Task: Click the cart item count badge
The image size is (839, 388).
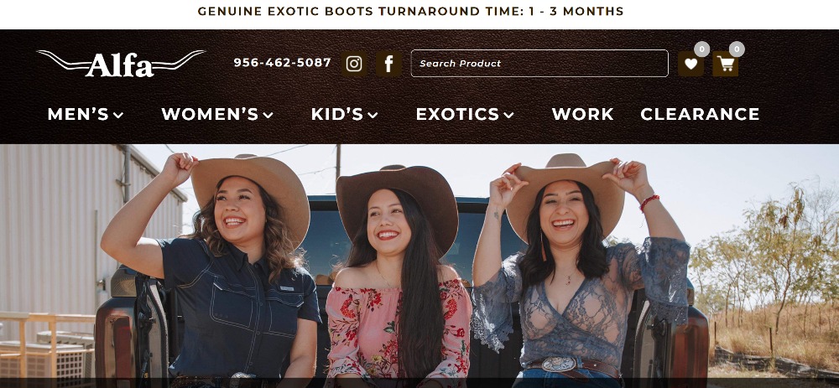Action: pyautogui.click(x=737, y=49)
